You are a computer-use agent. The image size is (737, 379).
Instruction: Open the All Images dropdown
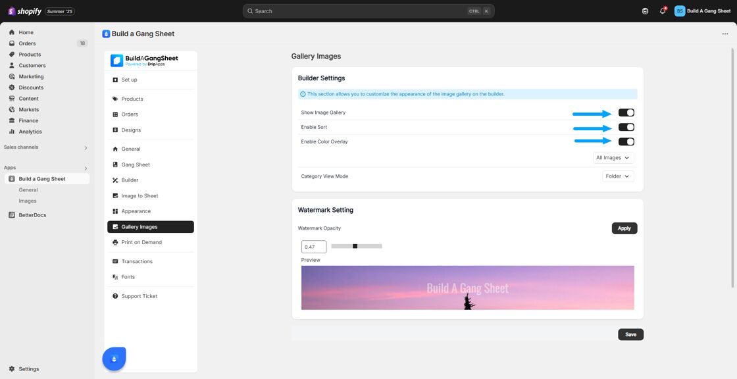point(613,158)
